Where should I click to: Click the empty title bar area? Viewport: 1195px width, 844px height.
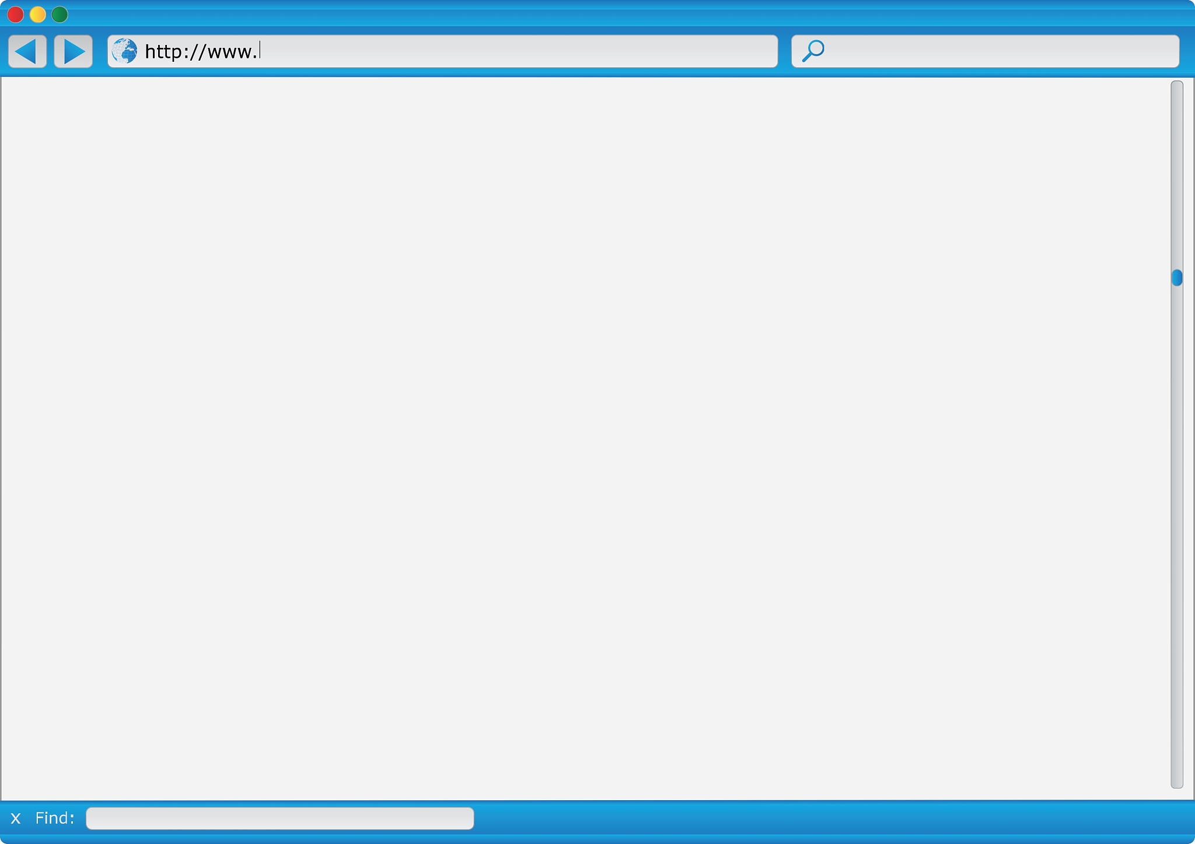(x=583, y=13)
